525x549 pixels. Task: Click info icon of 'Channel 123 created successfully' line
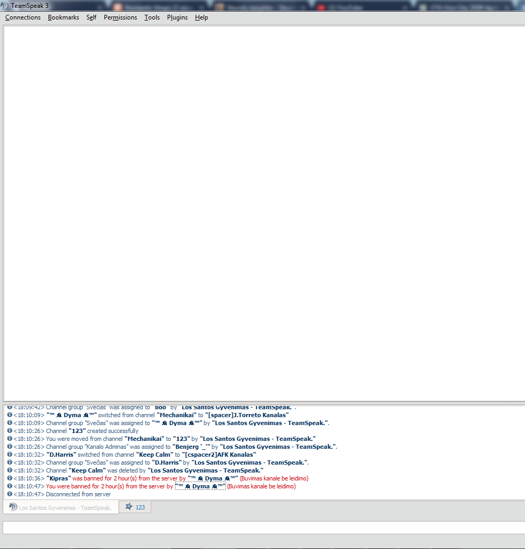(10, 431)
